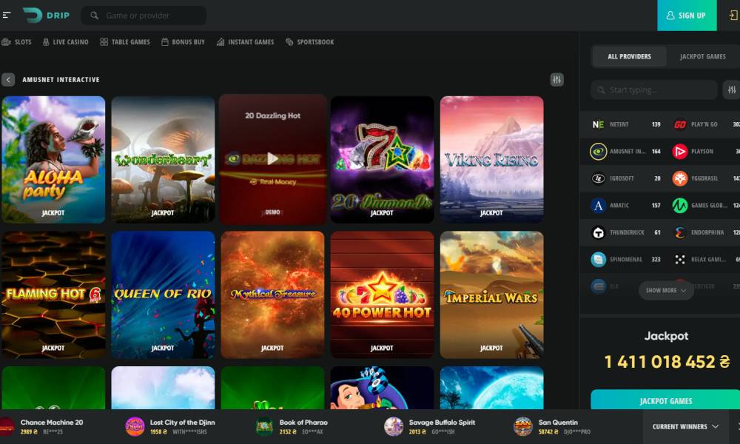740x444 pixels.
Task: Click the Chance Machine 20 winner title
Action: 52,423
